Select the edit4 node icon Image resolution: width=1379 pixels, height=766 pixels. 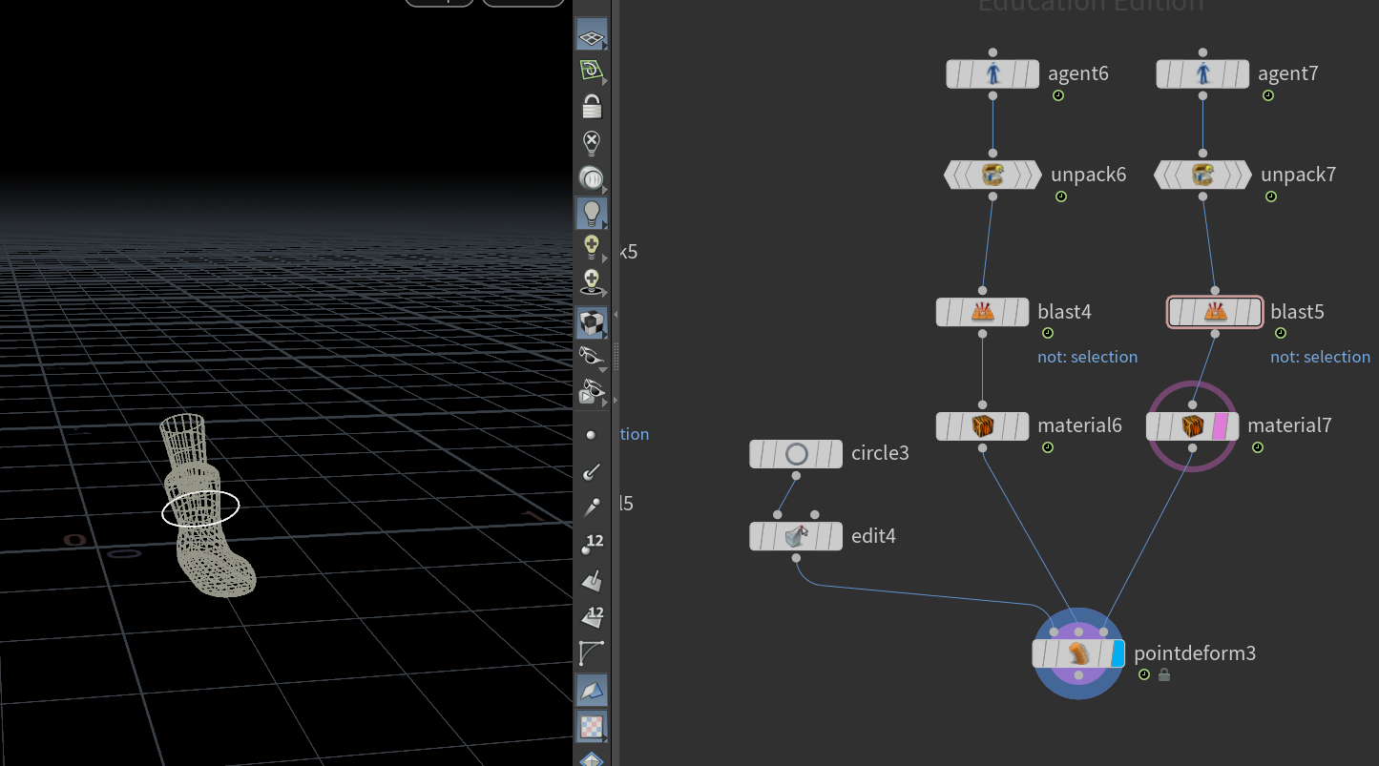(796, 536)
